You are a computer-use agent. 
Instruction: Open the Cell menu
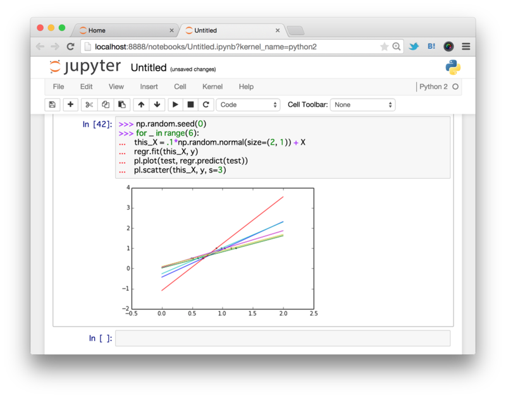[180, 87]
